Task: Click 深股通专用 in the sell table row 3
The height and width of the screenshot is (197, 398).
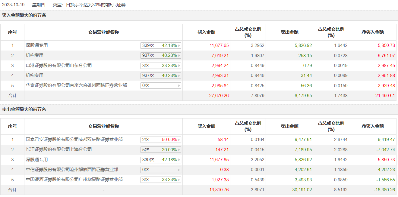Action: tap(37, 160)
